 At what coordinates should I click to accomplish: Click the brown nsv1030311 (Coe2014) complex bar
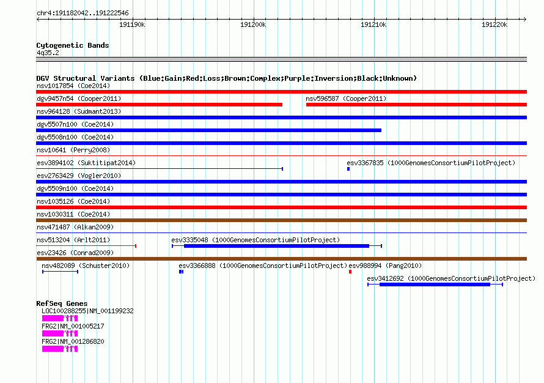[x=281, y=220]
